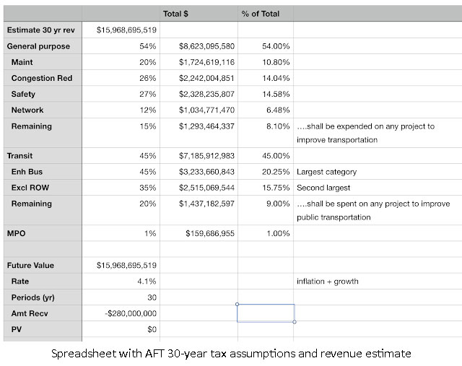
Task: Click the Amt Recv -$280,000,000 cell
Action: click(x=121, y=313)
